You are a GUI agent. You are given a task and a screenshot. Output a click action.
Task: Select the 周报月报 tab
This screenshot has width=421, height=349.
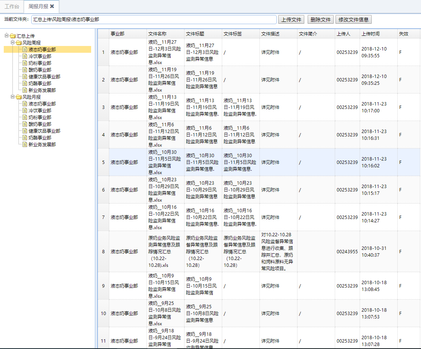(38, 6)
